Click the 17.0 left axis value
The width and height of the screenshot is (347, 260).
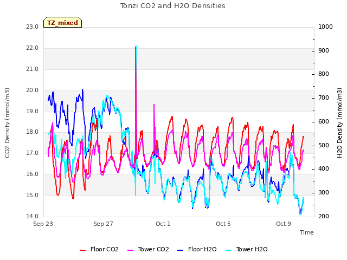tap(33, 153)
